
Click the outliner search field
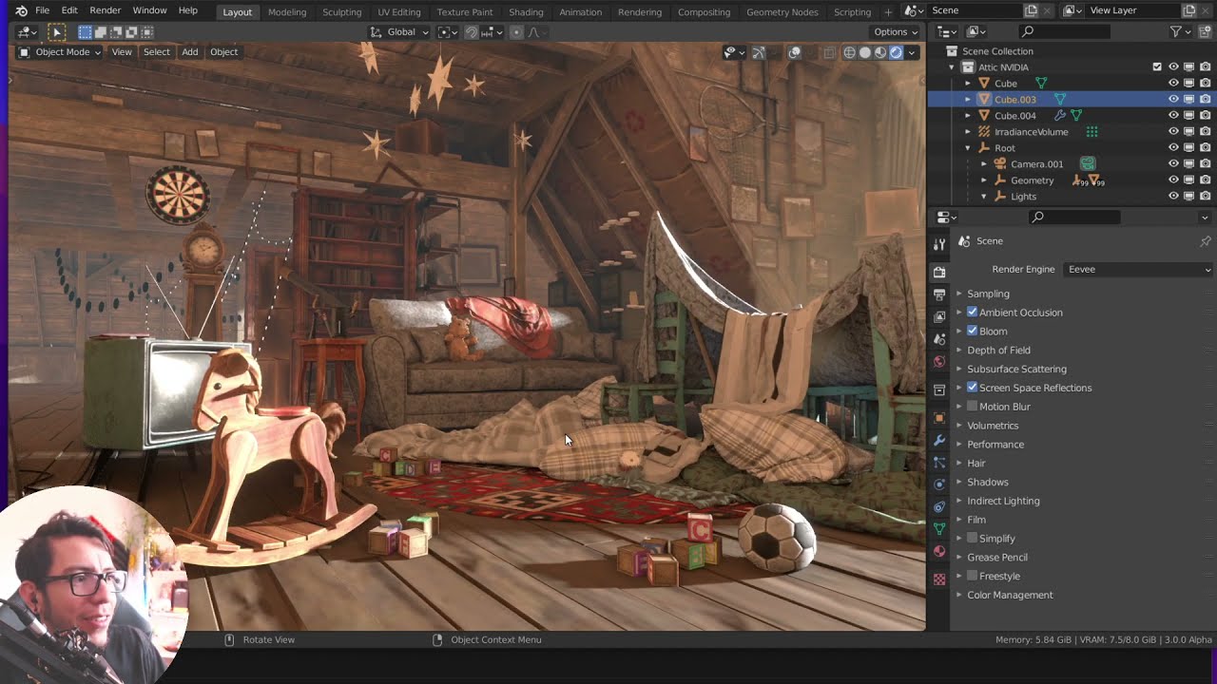click(1063, 31)
